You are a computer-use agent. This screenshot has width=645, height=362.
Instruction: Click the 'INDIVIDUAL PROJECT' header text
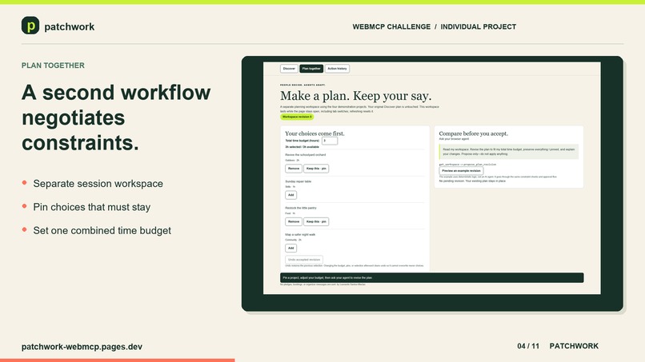479,26
